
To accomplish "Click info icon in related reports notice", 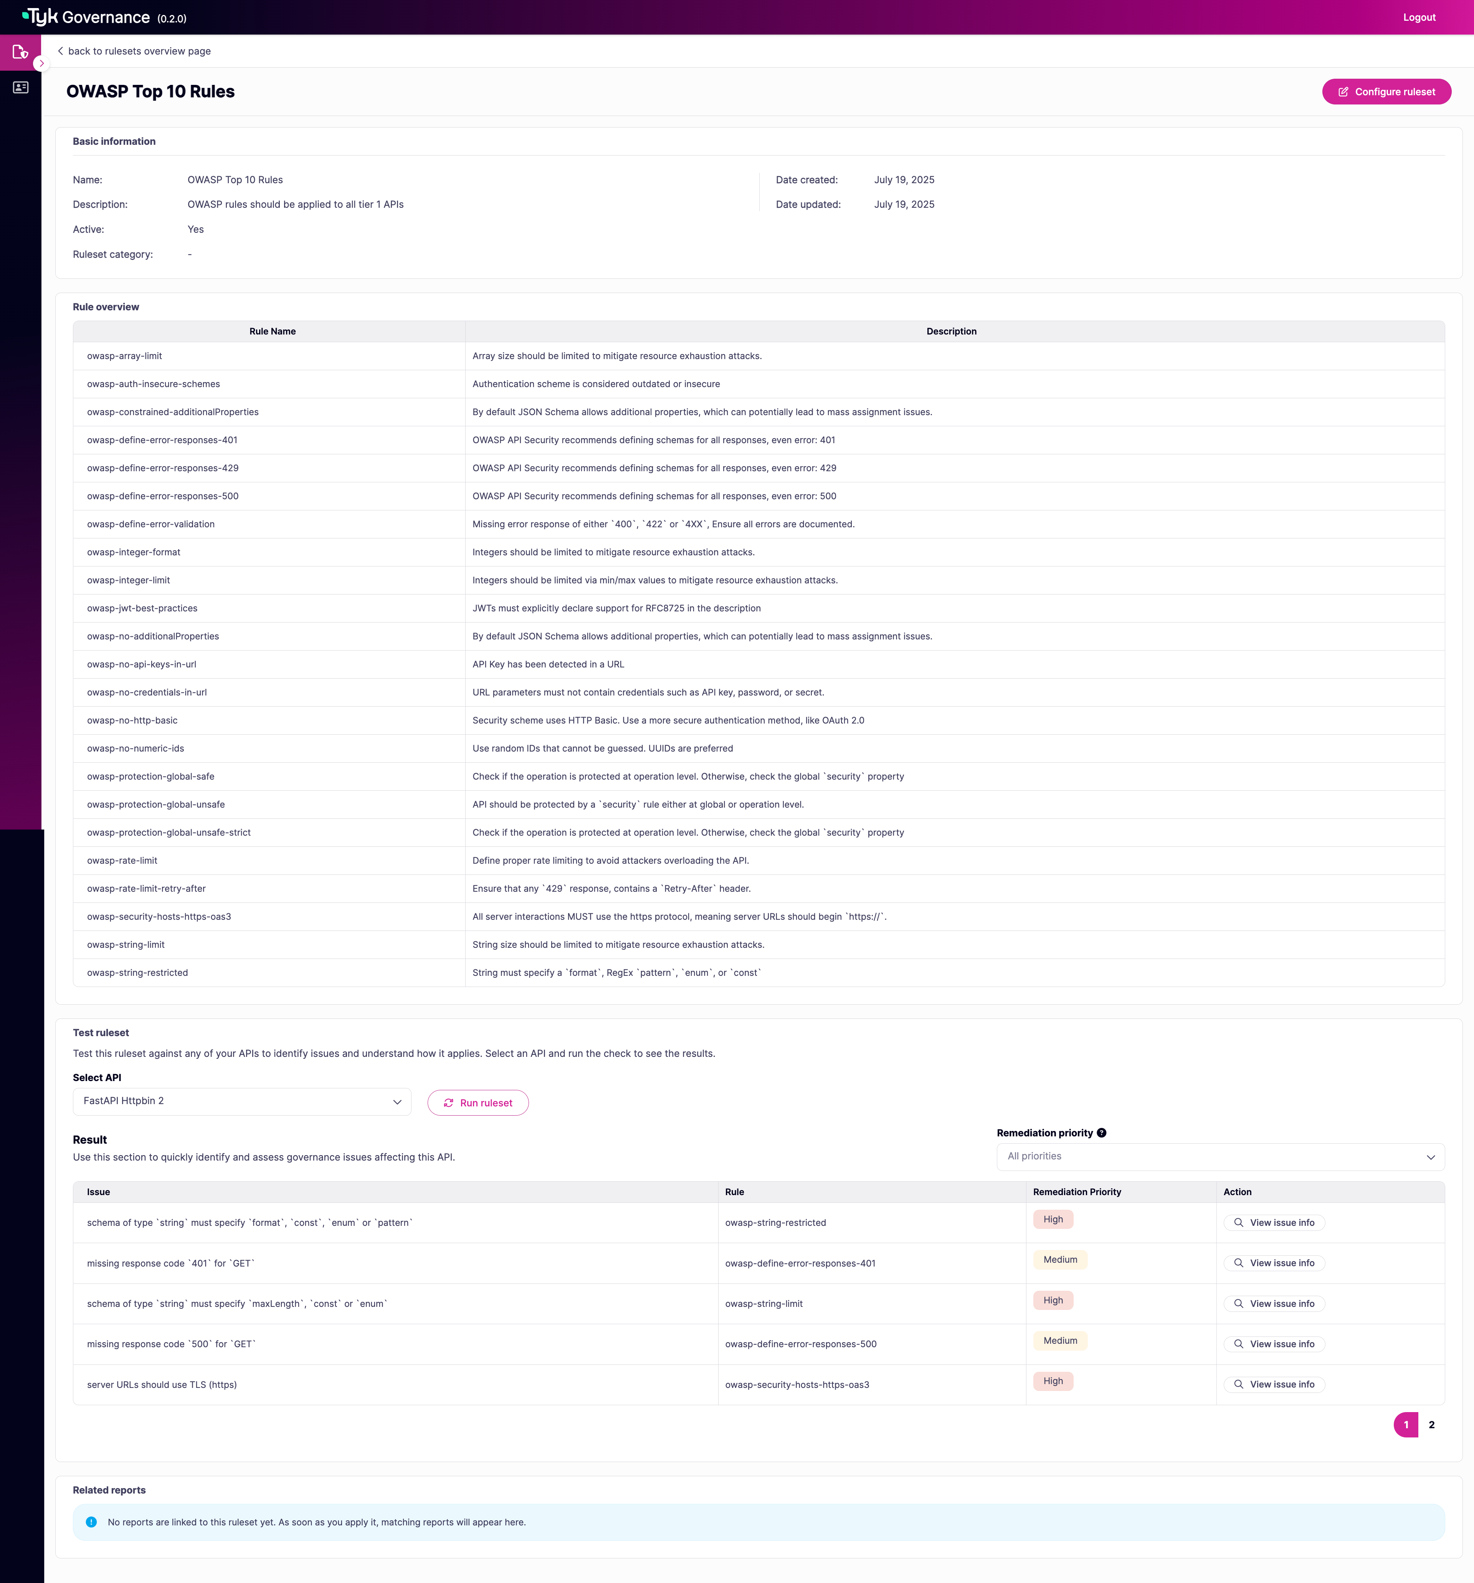I will (91, 1522).
